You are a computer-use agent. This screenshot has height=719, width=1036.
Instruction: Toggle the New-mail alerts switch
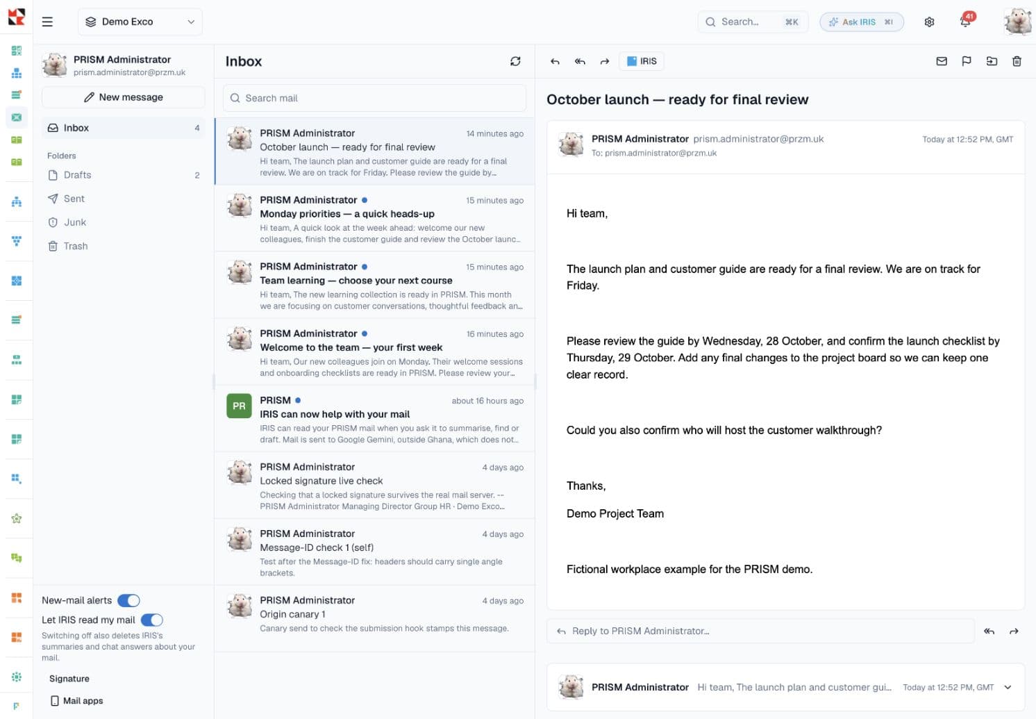tap(129, 600)
